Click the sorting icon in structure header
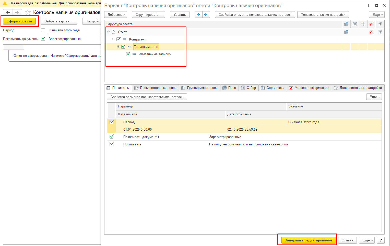This screenshot has height=246, width=390. pos(363,24)
